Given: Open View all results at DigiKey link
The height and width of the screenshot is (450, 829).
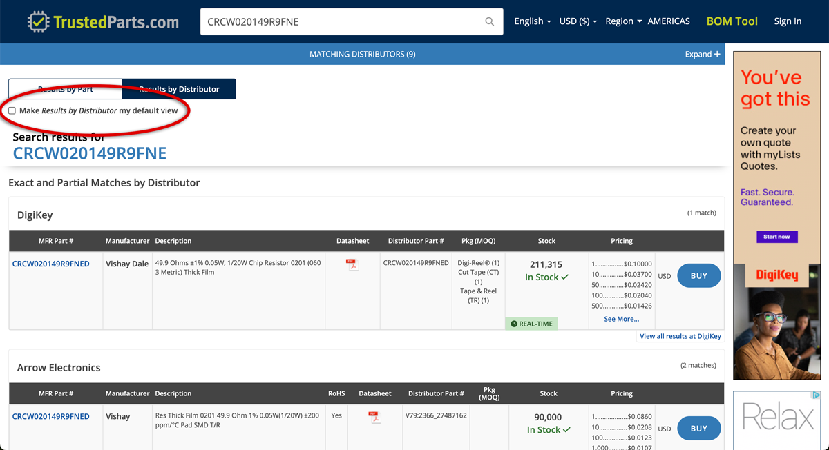Looking at the screenshot, I should tap(680, 336).
